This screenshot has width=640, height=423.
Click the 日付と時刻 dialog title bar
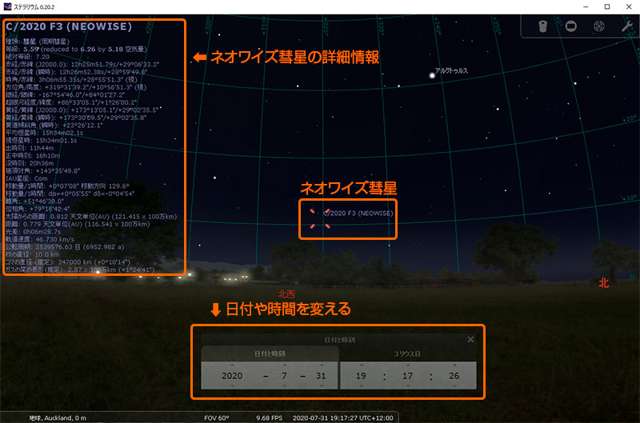338,339
